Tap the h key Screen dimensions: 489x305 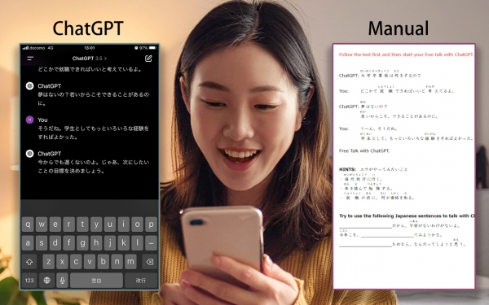(x=96, y=242)
